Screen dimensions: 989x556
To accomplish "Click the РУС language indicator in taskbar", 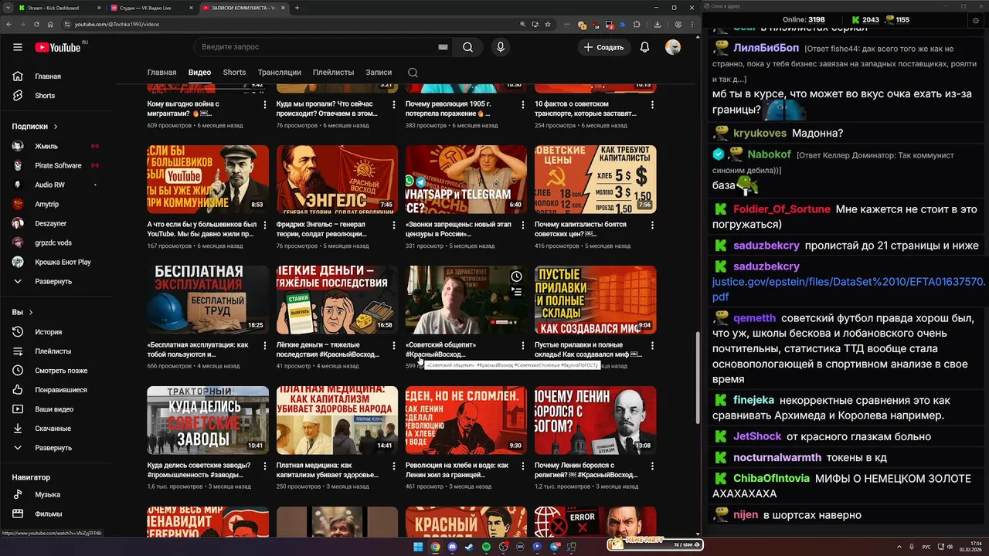I will tap(926, 547).
